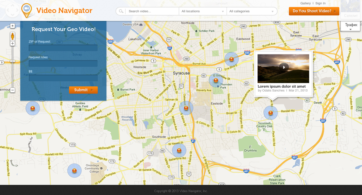The image size is (362, 195).
Task: Open the All locations dropdown
Action: tap(203, 11)
